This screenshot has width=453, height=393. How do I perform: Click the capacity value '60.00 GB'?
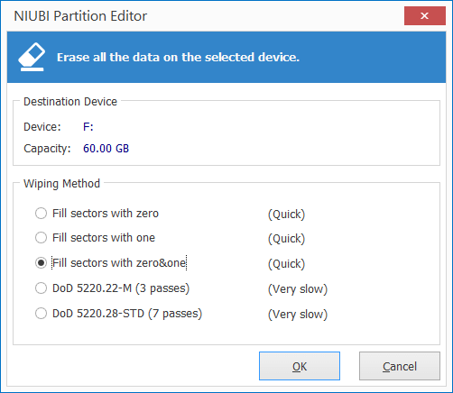click(106, 149)
